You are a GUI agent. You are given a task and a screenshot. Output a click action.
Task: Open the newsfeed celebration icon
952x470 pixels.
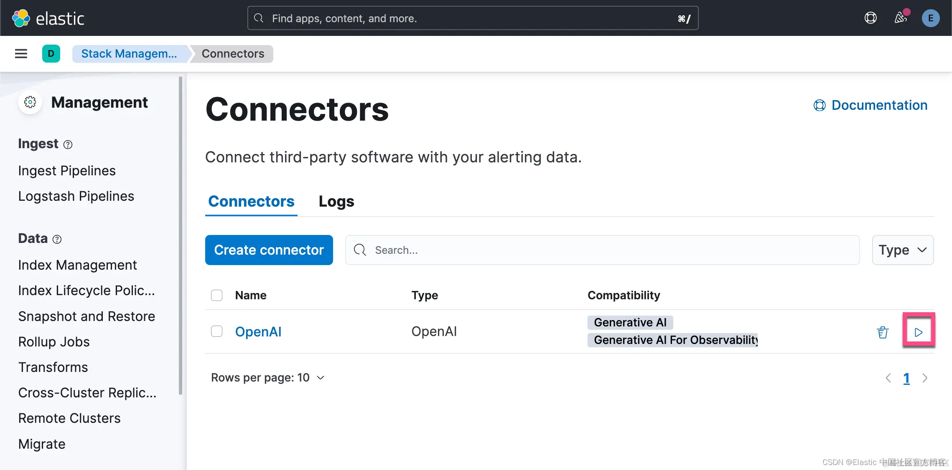click(x=900, y=18)
